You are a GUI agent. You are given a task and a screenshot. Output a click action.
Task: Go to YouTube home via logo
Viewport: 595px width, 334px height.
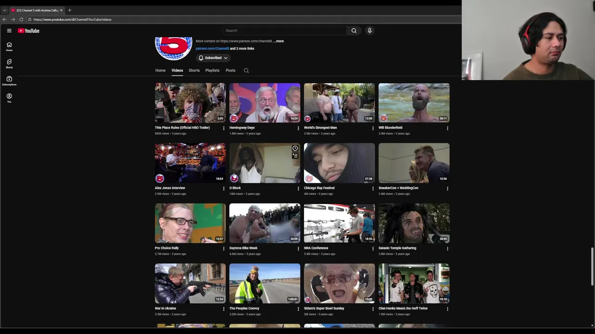(28, 31)
